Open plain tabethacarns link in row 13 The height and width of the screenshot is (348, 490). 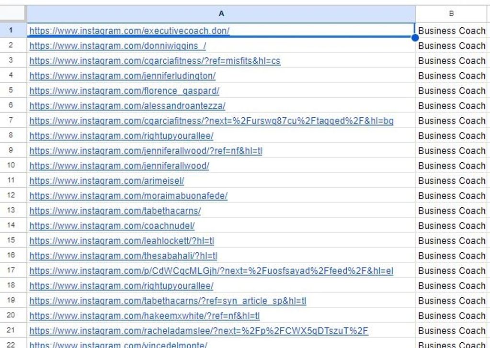point(115,211)
